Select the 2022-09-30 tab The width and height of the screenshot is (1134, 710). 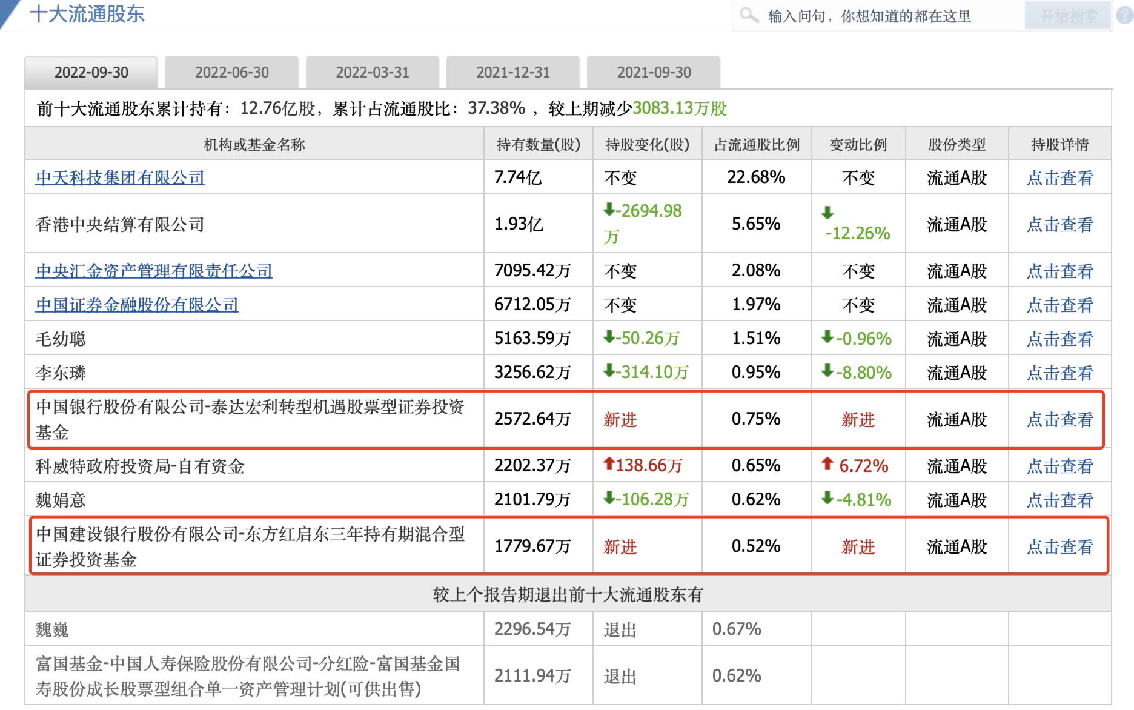pyautogui.click(x=91, y=73)
